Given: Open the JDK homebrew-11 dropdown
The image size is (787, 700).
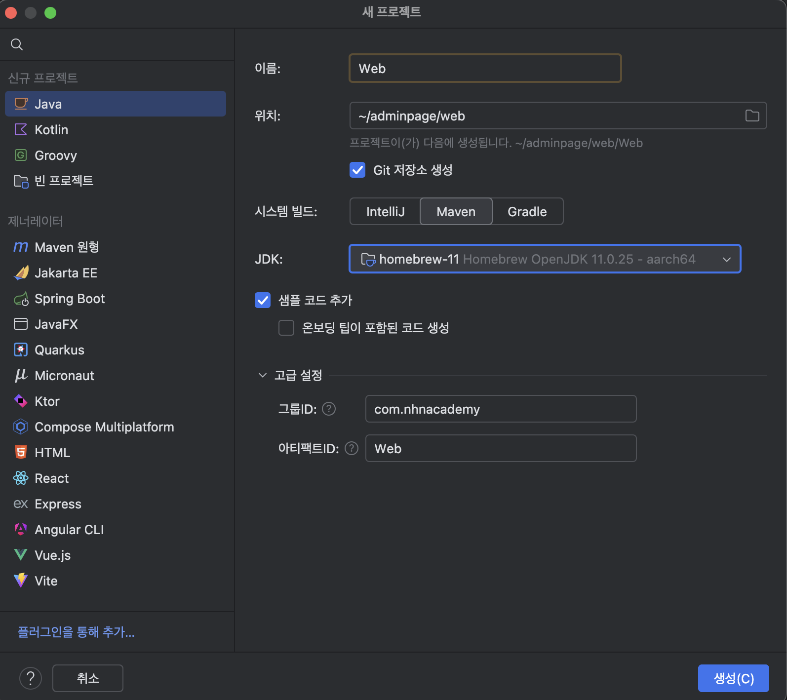Looking at the screenshot, I should click(545, 259).
